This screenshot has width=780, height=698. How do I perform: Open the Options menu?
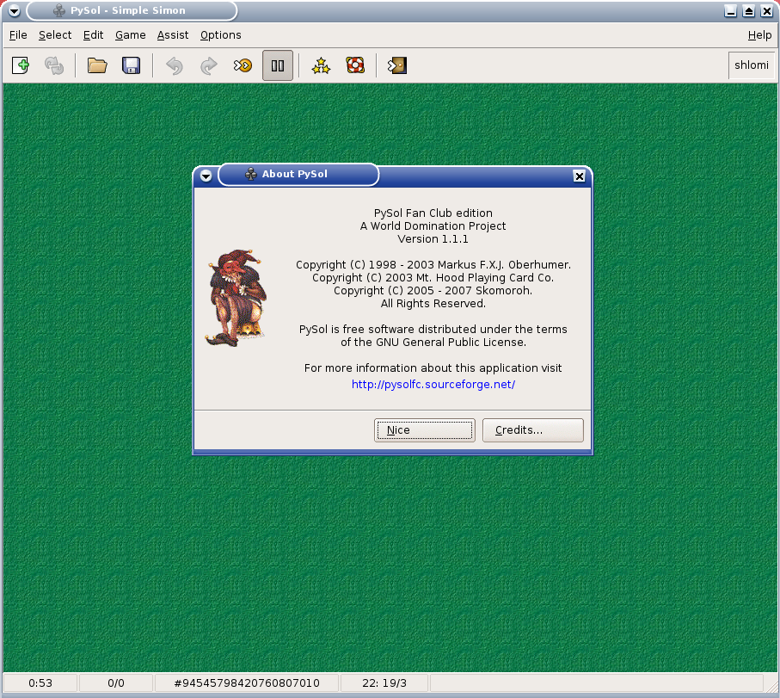pos(220,34)
